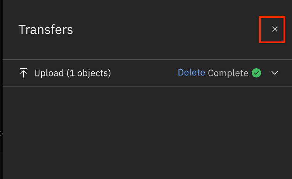
Task: Click the upload arrow icon
Action: pyautogui.click(x=24, y=73)
